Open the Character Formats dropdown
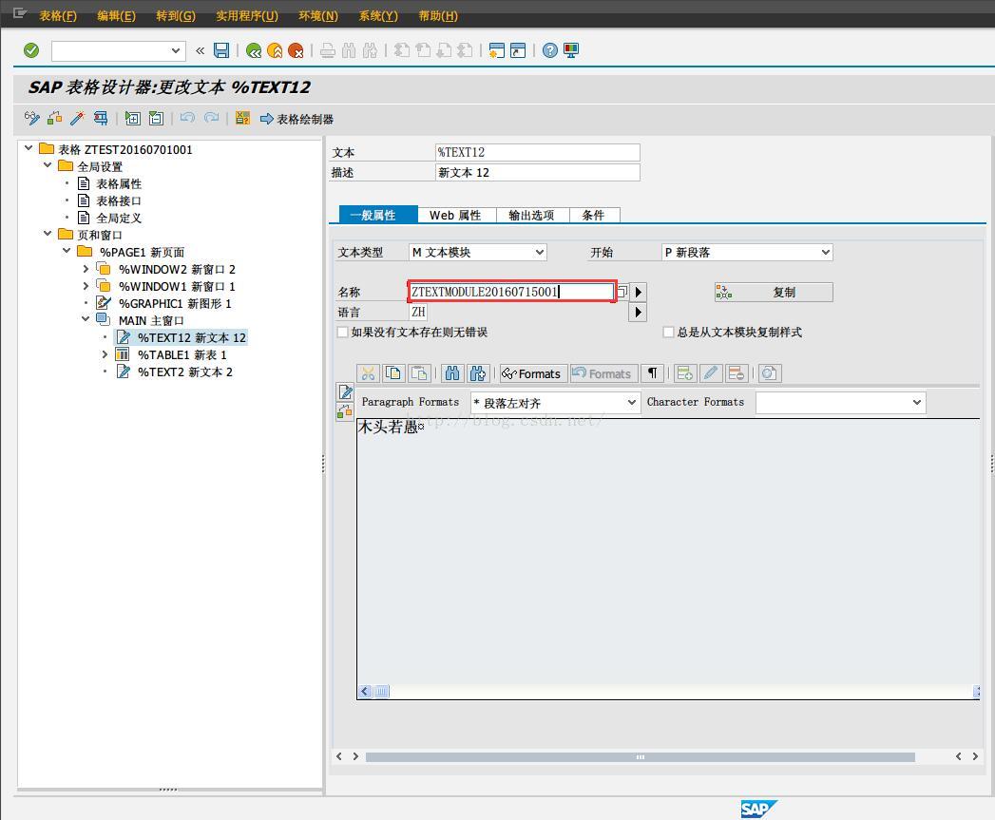This screenshot has width=995, height=820. [917, 402]
